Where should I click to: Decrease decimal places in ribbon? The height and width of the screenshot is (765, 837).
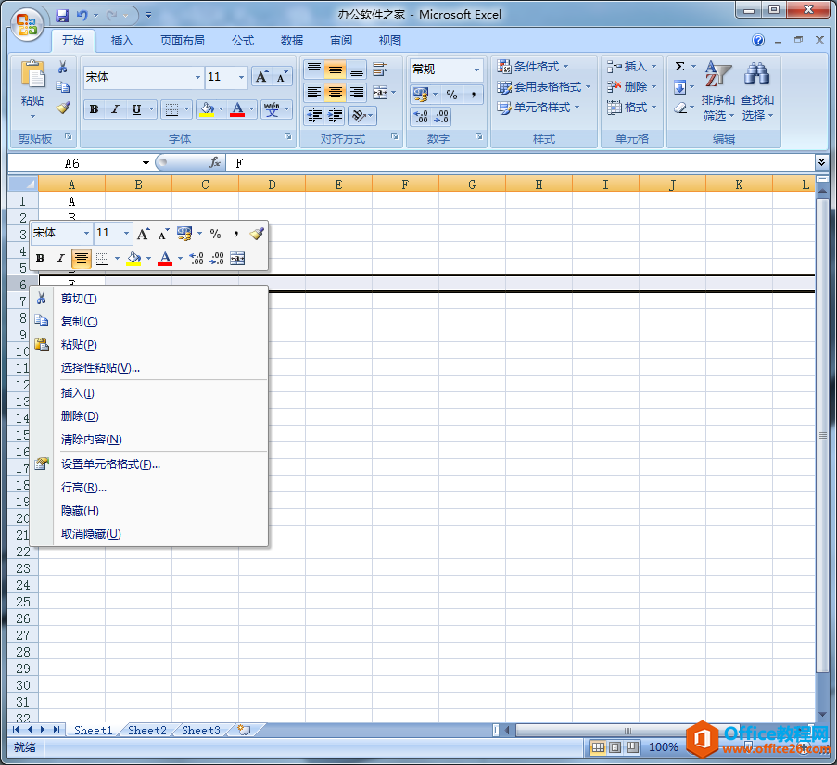pos(441,116)
